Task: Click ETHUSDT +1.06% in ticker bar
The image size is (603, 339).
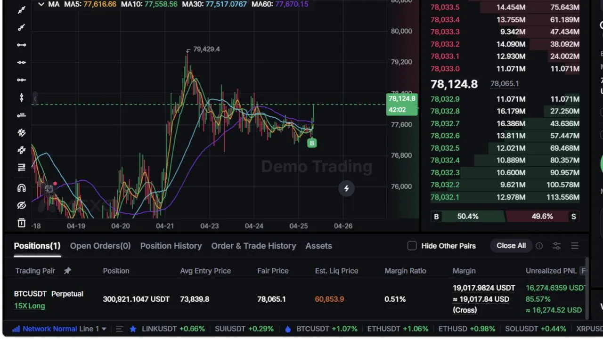Action: point(398,329)
